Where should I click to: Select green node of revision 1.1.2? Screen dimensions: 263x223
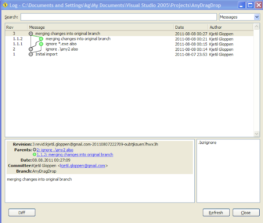[41, 39]
